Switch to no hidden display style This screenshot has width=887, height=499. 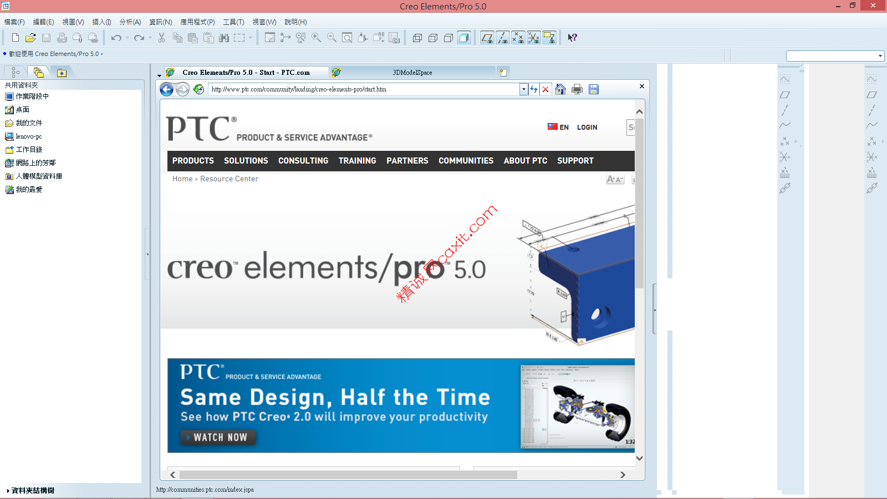(448, 38)
